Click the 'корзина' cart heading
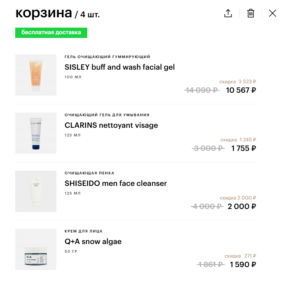 pos(44,13)
